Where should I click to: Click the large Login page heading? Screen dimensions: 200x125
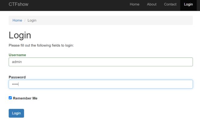pos(20,35)
